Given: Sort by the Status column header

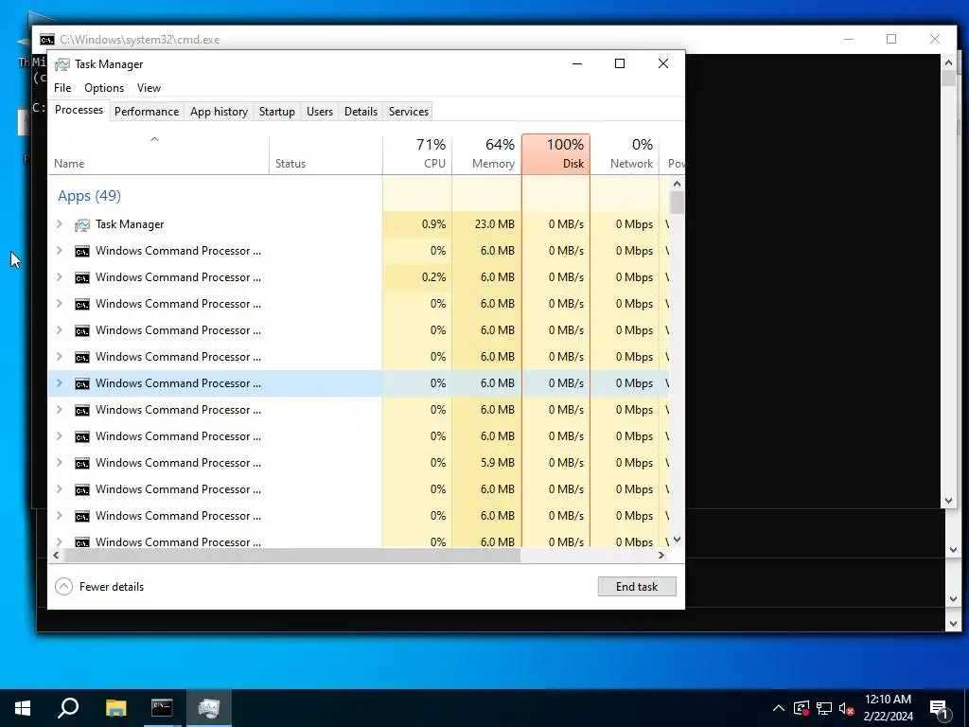Looking at the screenshot, I should (x=326, y=154).
